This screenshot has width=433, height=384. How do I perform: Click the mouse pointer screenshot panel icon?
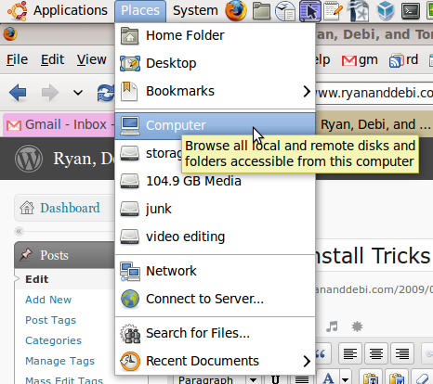click(310, 11)
